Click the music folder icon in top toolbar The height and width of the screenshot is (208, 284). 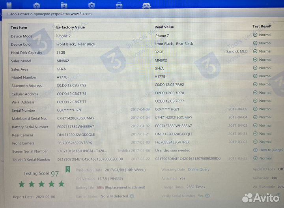coord(64,5)
